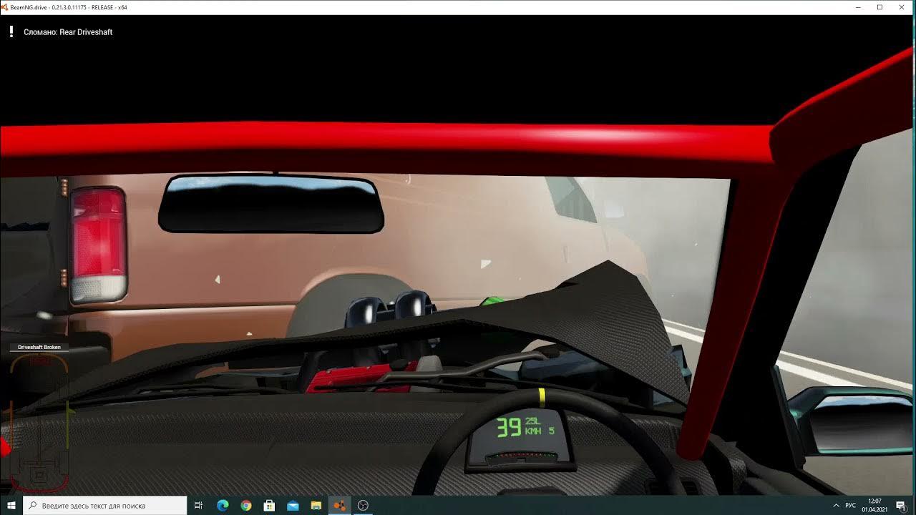The height and width of the screenshot is (515, 916).
Task: Select the BeamNG.drive taskbar icon
Action: 339,506
